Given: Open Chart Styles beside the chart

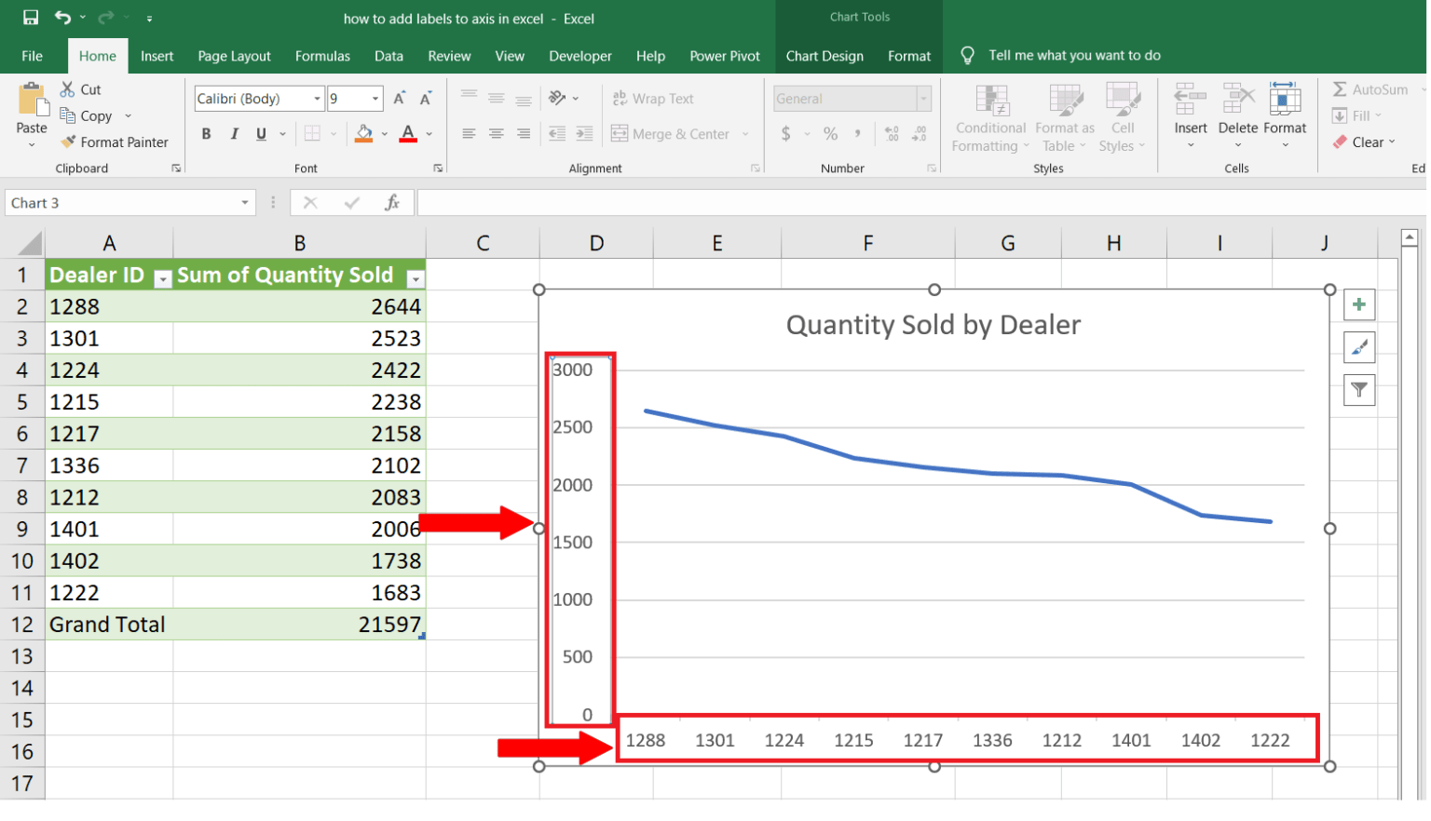Looking at the screenshot, I should click(1359, 347).
